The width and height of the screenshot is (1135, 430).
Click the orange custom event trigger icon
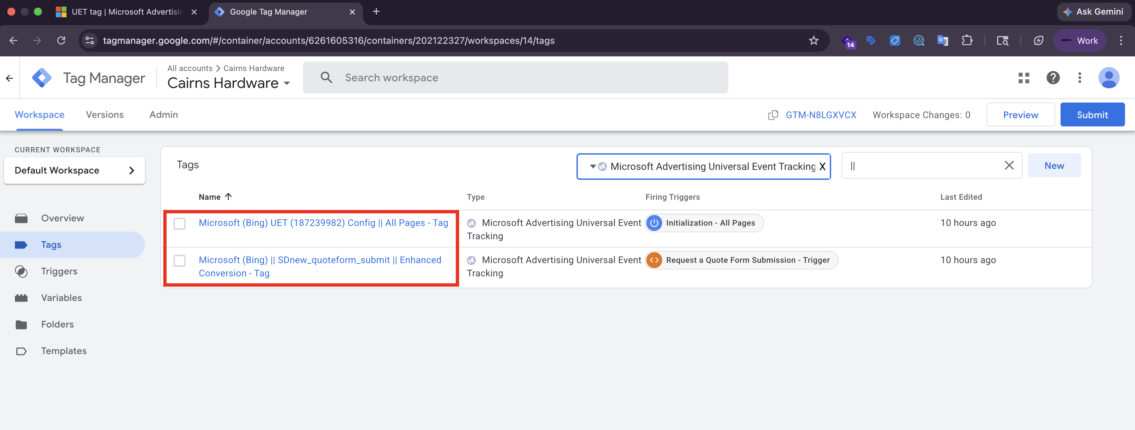(x=654, y=260)
